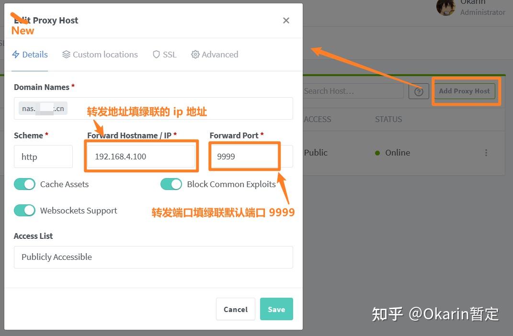The width and height of the screenshot is (513, 336).
Task: Click the Custom locations stacked-layers icon
Action: pyautogui.click(x=66, y=54)
